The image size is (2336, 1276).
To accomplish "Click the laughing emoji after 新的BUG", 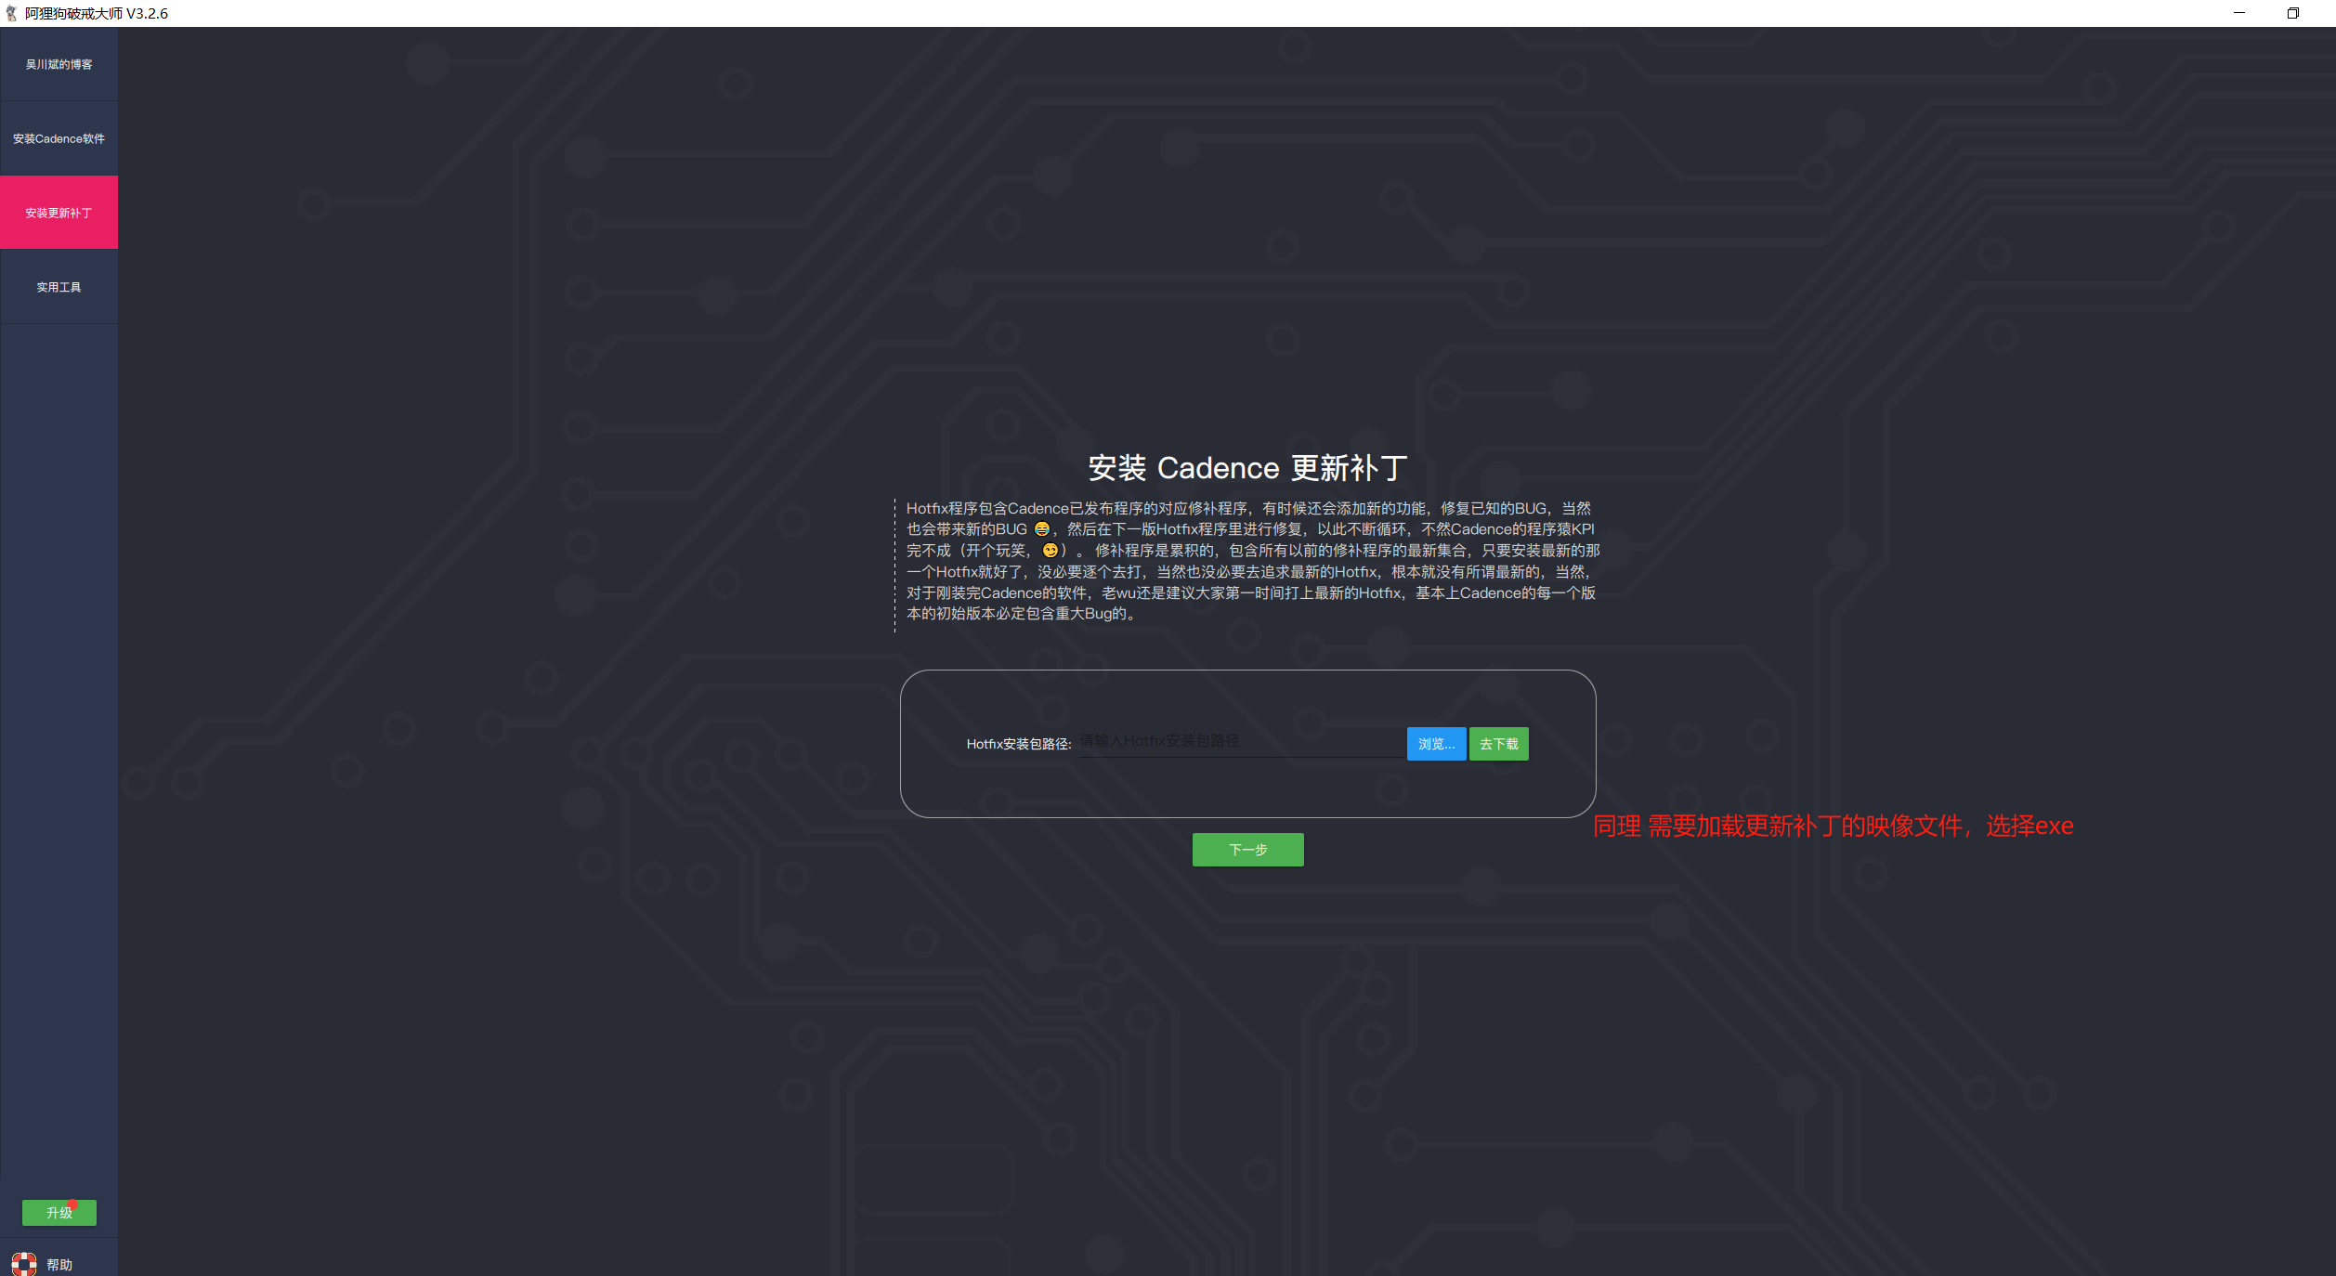I will pos(1041,529).
